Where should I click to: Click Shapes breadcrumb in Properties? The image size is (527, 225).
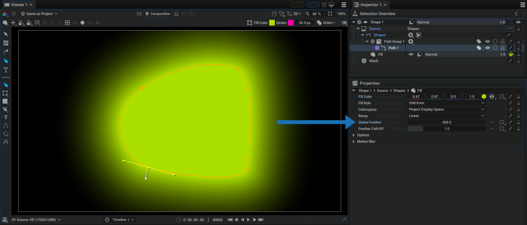coord(399,91)
